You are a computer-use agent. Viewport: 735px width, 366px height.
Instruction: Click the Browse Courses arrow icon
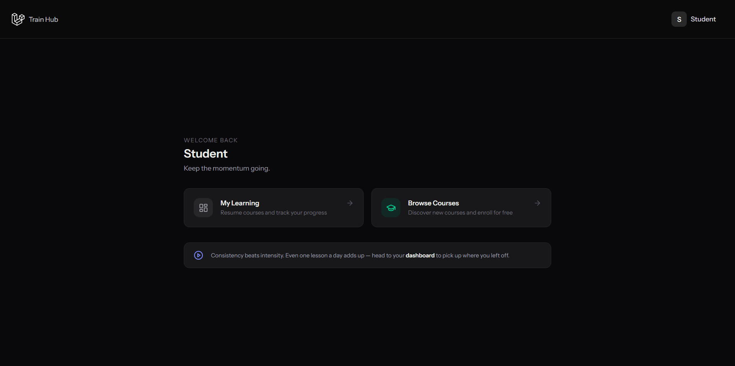pyautogui.click(x=537, y=203)
